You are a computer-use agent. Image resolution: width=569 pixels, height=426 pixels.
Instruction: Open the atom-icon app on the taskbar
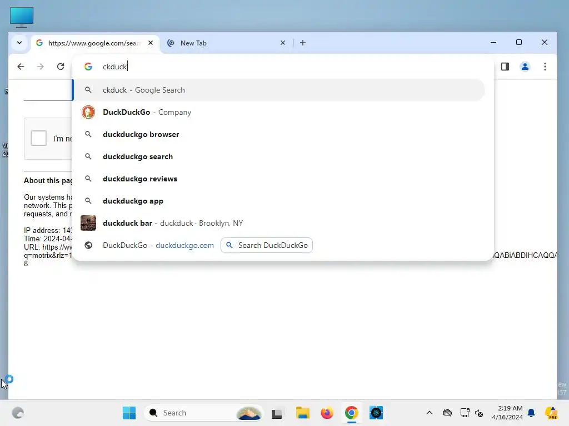[376, 413]
